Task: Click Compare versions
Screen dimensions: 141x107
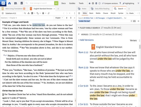Action: [x=110, y=3]
